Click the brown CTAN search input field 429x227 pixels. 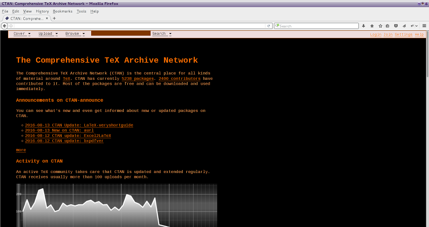pyautogui.click(x=121, y=33)
